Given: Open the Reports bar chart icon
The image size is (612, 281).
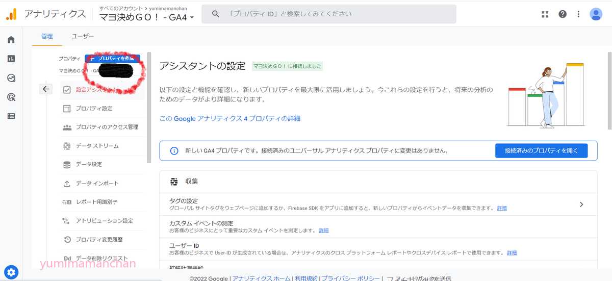Looking at the screenshot, I should tap(11, 59).
